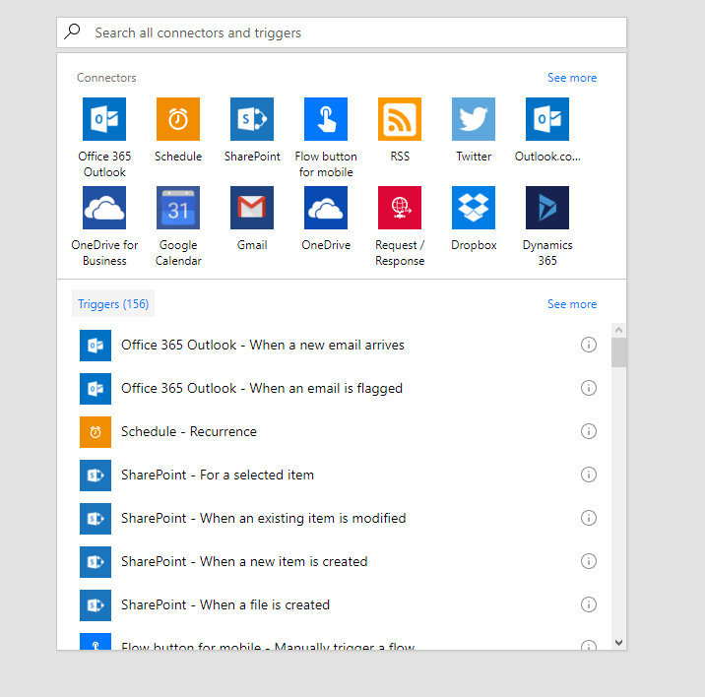Open Flow button for mobile connector

coord(326,119)
